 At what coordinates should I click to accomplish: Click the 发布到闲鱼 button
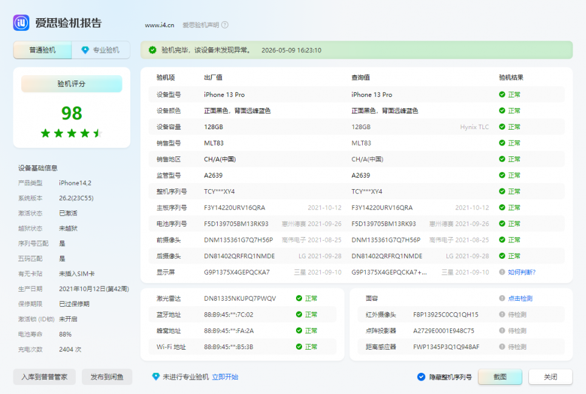coord(107,377)
